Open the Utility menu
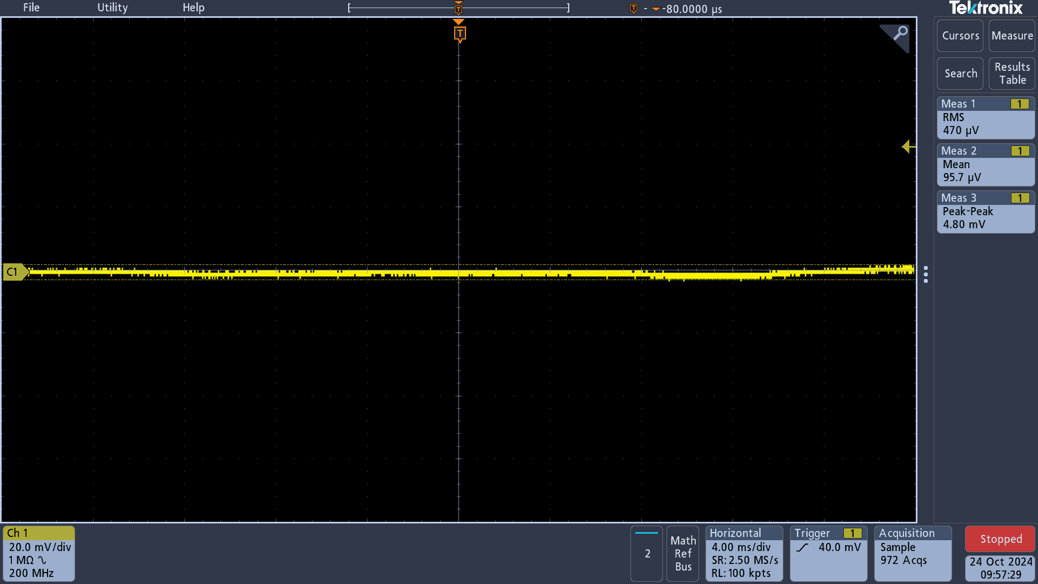The image size is (1038, 584). [112, 8]
